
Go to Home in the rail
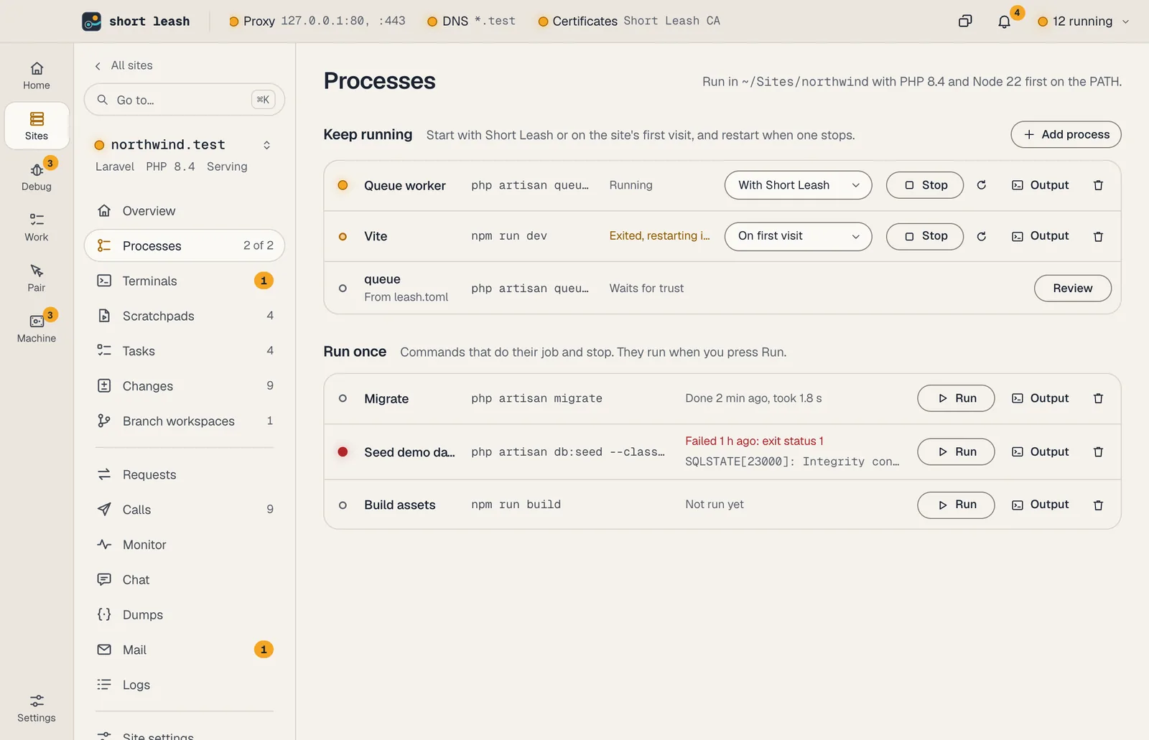click(37, 75)
